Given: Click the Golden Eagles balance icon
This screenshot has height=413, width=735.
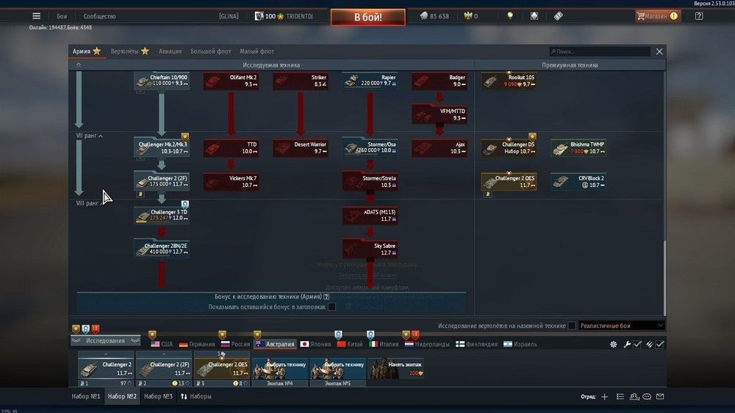Looking at the screenshot, I should click(467, 16).
